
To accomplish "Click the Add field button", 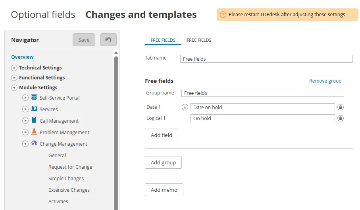I will (162, 135).
